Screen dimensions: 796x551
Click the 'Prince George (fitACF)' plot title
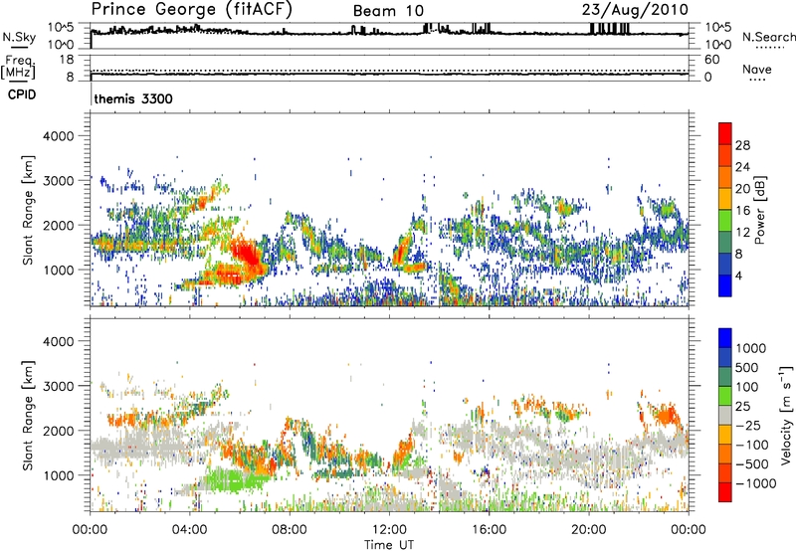191,9
